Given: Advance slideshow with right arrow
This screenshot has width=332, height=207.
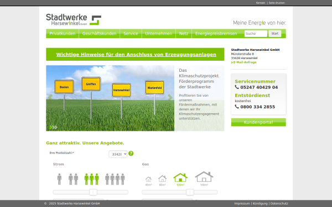Looking at the screenshot, I should pos(170,97).
